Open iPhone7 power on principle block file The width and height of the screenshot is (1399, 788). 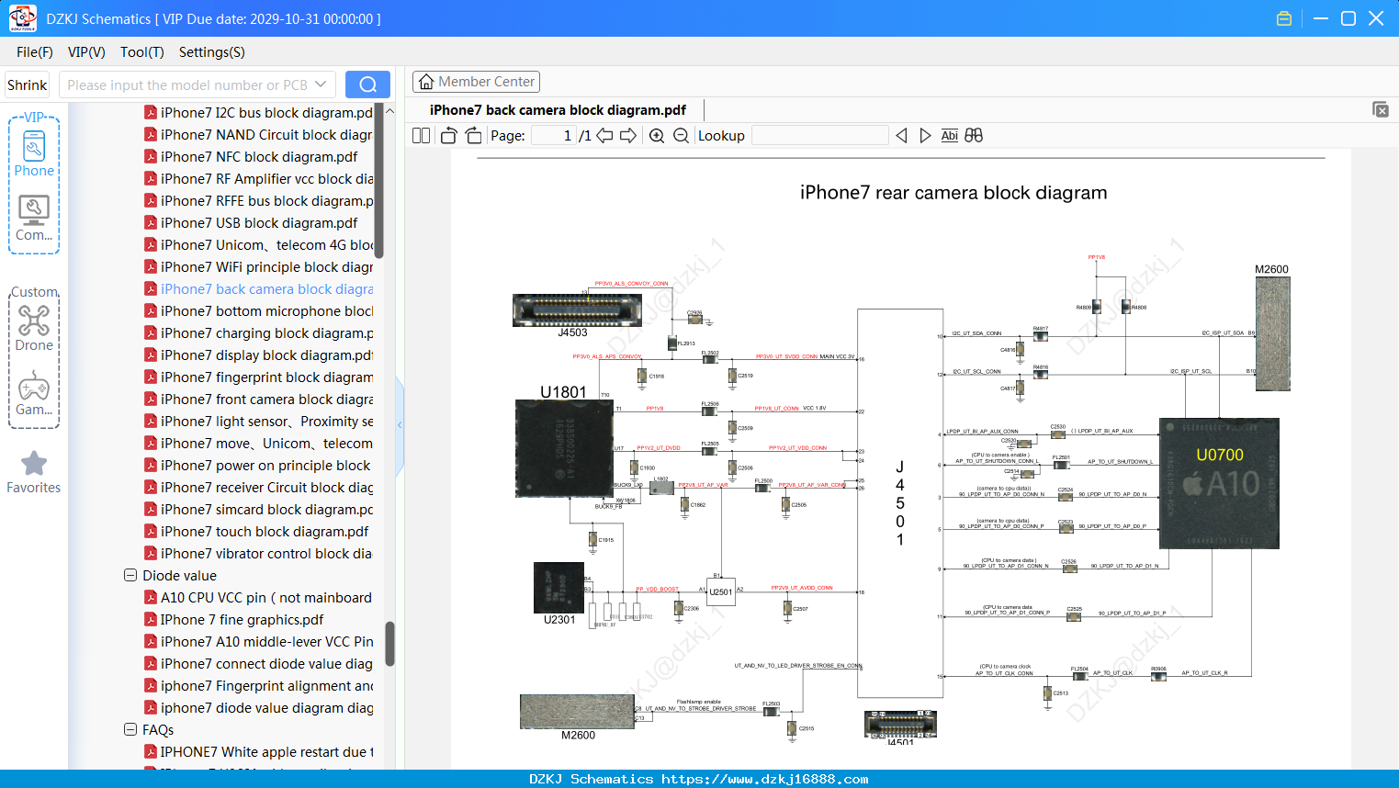click(x=266, y=466)
